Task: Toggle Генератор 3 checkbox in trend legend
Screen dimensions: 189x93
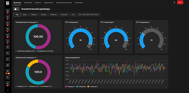Action: (x=88, y=87)
